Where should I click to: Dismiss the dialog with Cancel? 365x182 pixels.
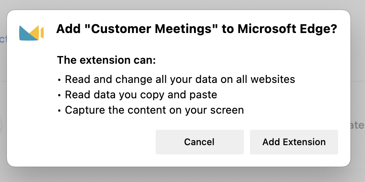pos(199,142)
